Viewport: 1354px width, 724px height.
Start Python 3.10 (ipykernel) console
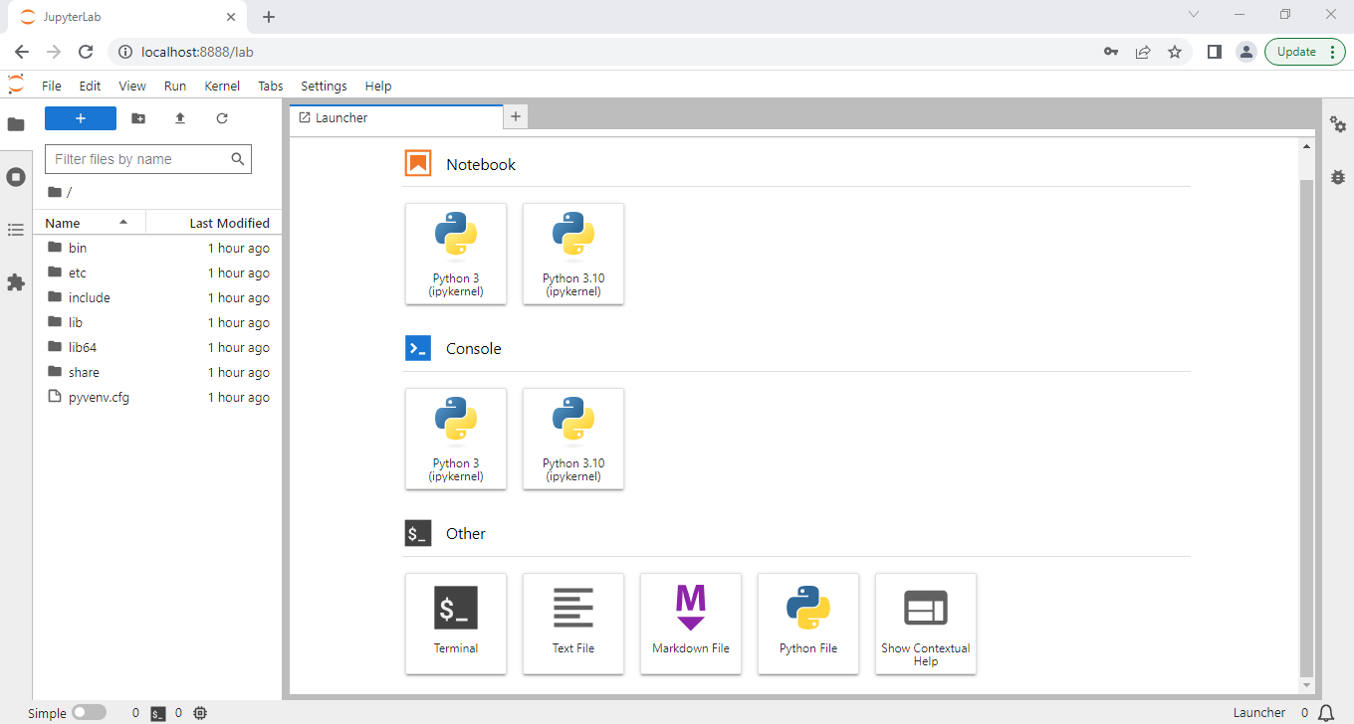pyautogui.click(x=573, y=439)
